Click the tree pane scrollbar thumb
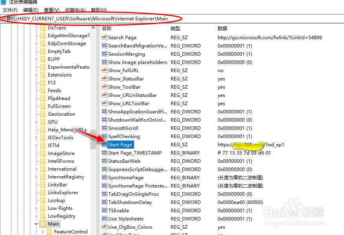This screenshot has width=344, height=235. tap(93, 139)
